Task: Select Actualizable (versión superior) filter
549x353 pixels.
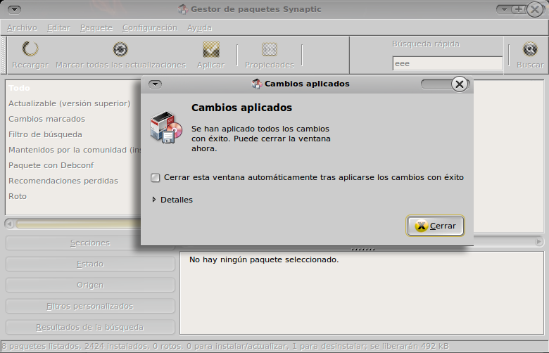Action: pos(73,103)
